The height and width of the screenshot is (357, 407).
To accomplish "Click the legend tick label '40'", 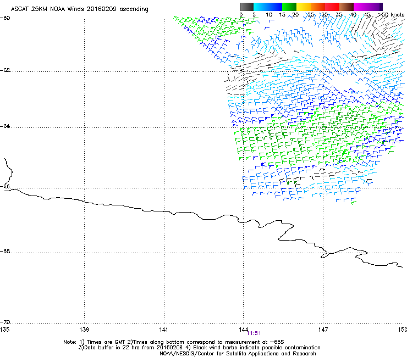I will [353, 15].
